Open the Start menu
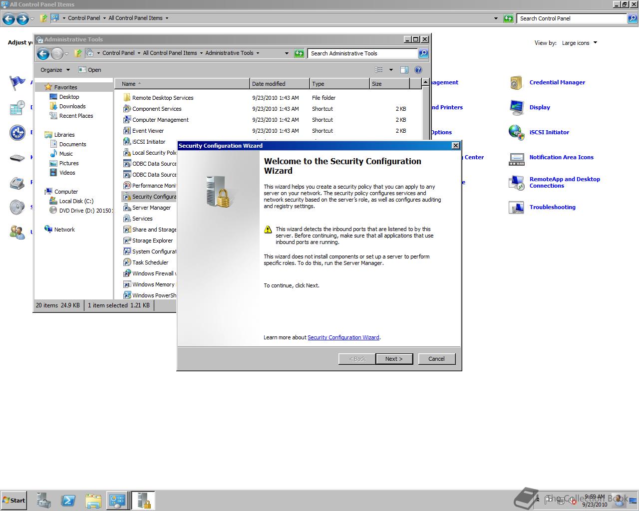Screen dimensions: 639x511 [14, 501]
